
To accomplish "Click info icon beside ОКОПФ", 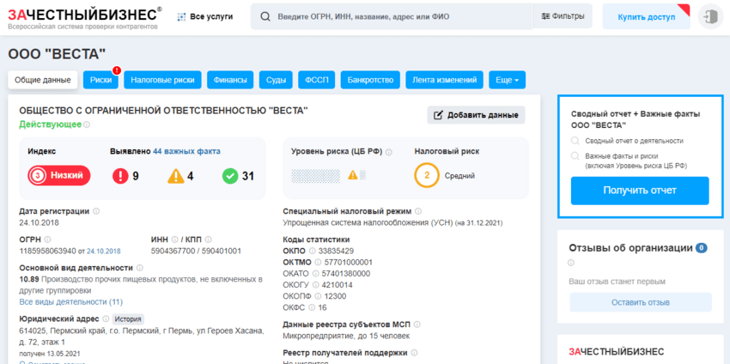I will (318, 296).
